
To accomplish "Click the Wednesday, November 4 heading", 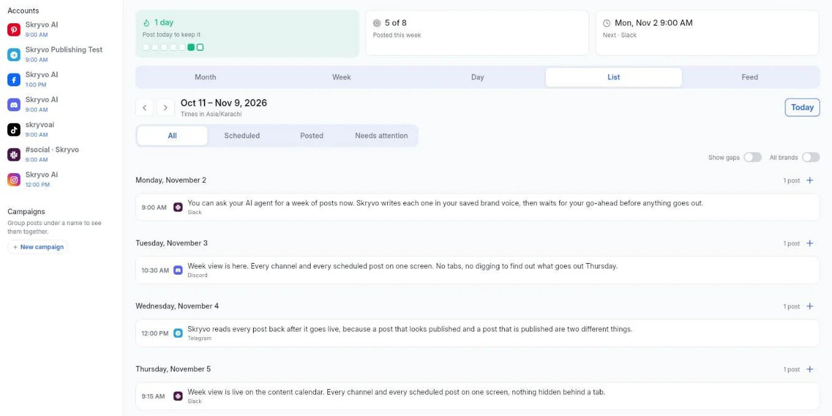I will pos(177,306).
